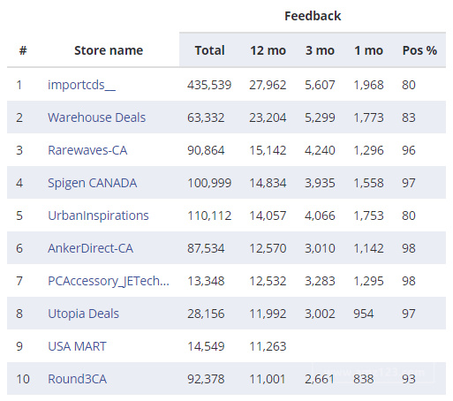Image resolution: width=453 pixels, height=401 pixels.
Task: Select 3 mo value 3,010
Action: 320,248
